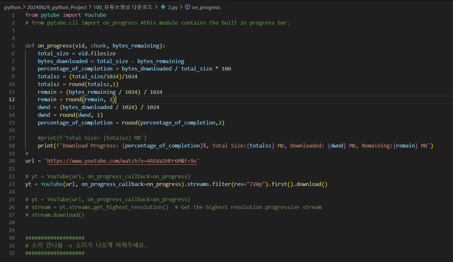Image resolution: width=453 pixels, height=262 pixels.
Task: Click line number 12 in the gutter
Action: click(12, 100)
